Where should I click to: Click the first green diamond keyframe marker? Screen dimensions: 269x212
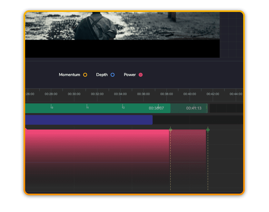point(171,130)
